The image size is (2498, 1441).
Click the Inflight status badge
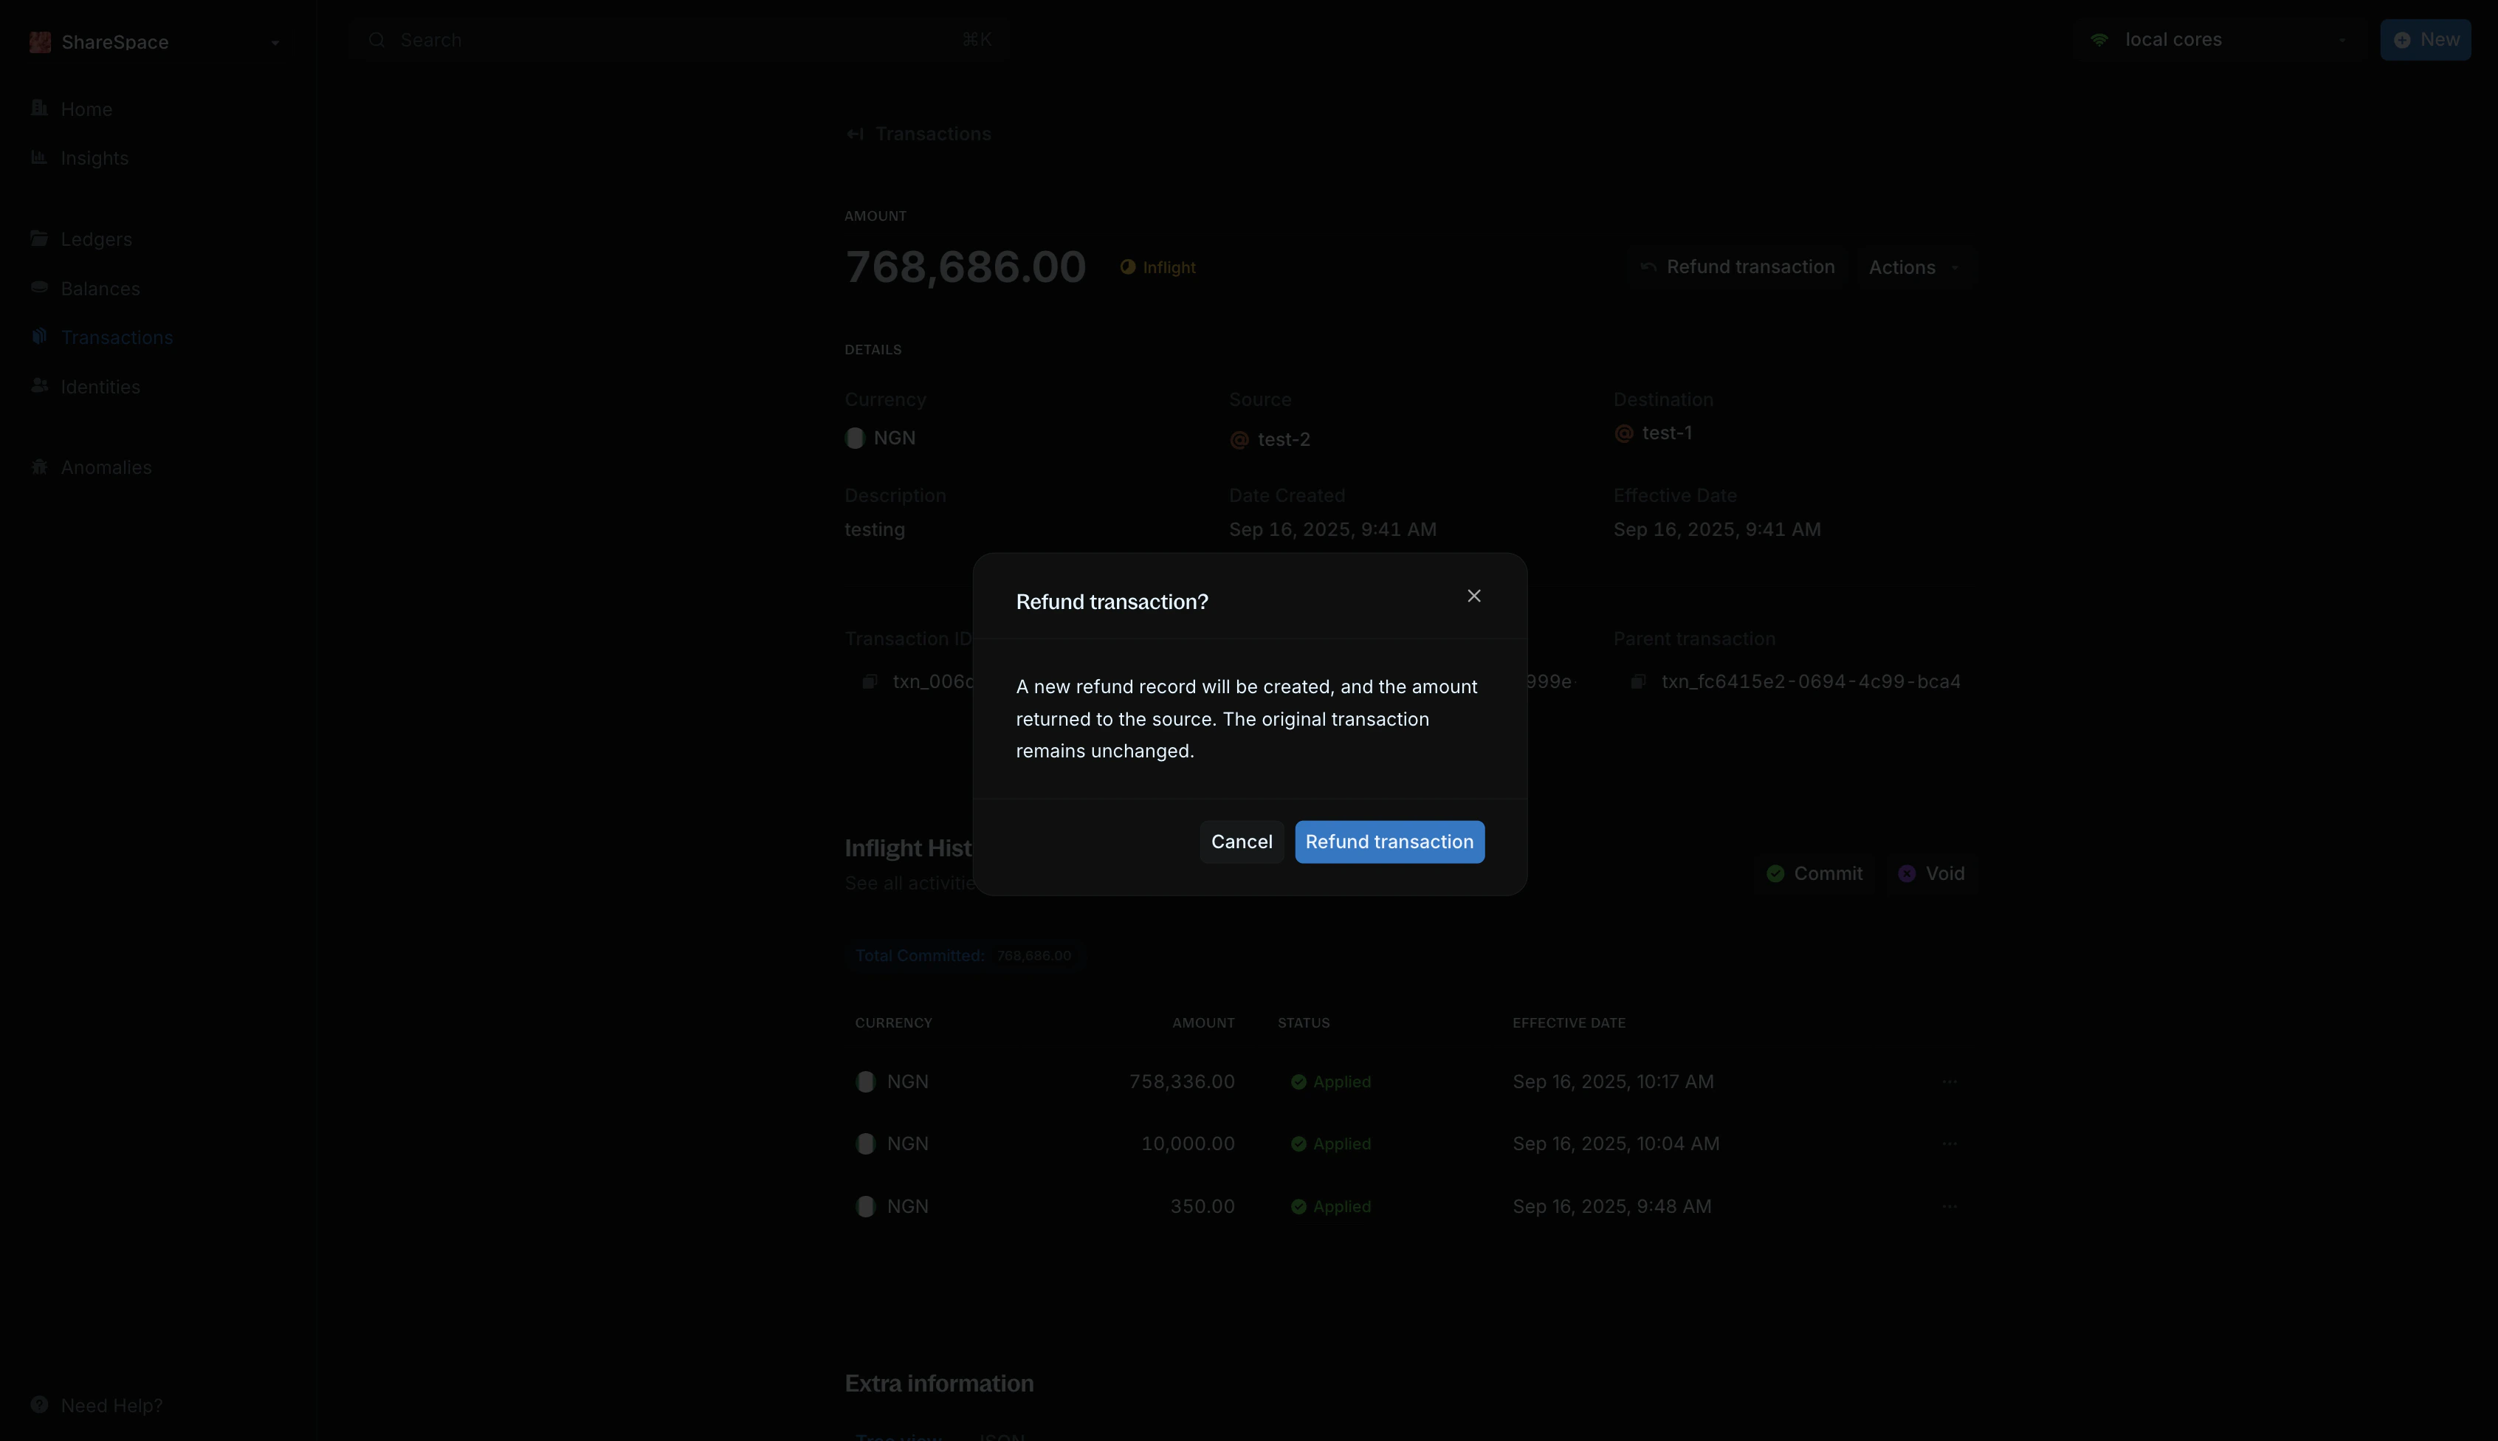tap(1158, 267)
